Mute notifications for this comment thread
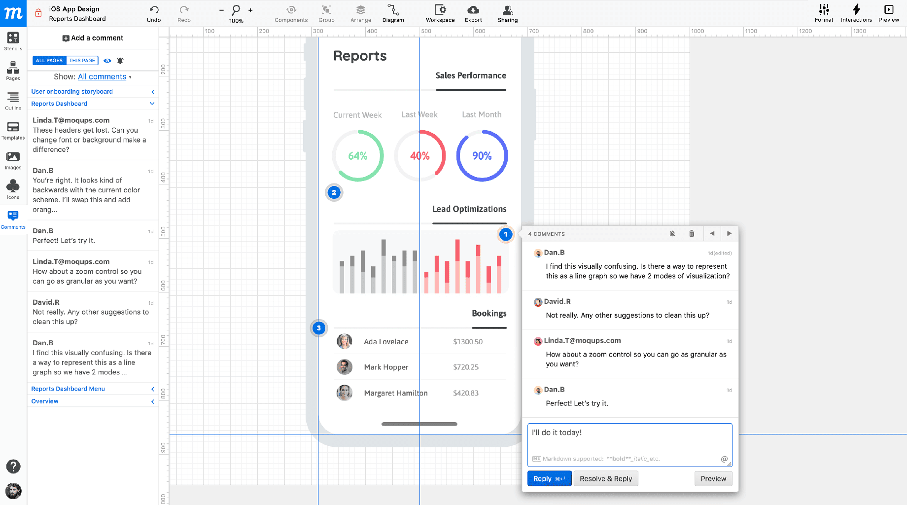 tap(672, 234)
